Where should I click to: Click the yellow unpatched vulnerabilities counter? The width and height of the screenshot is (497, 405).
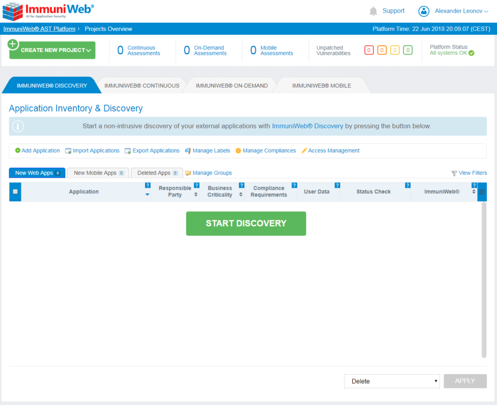(395, 50)
